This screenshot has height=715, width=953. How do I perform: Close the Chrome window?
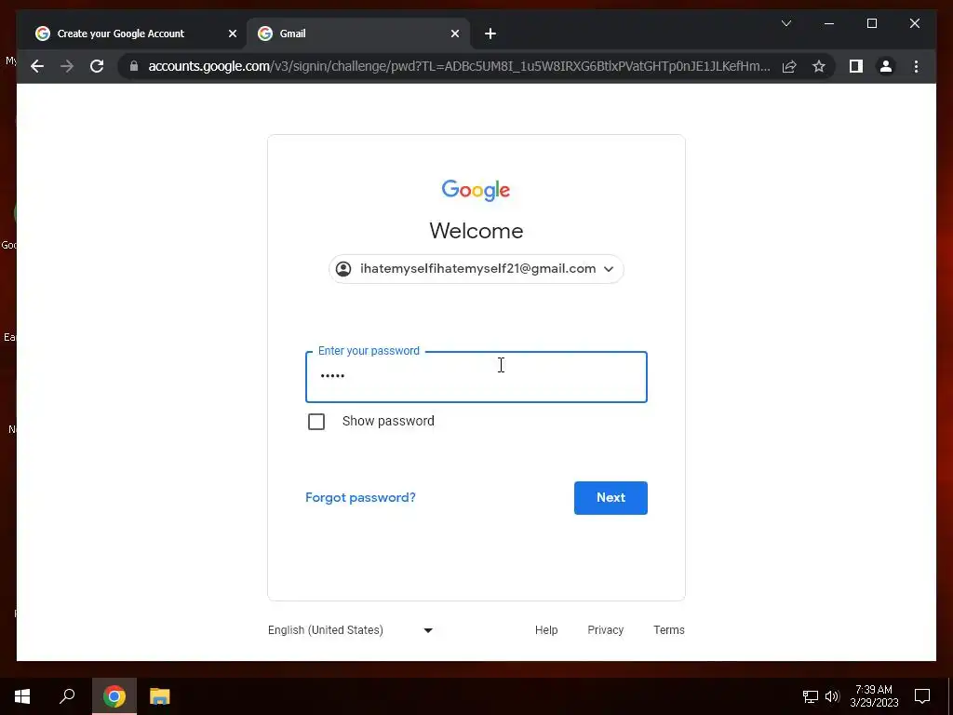(x=915, y=23)
